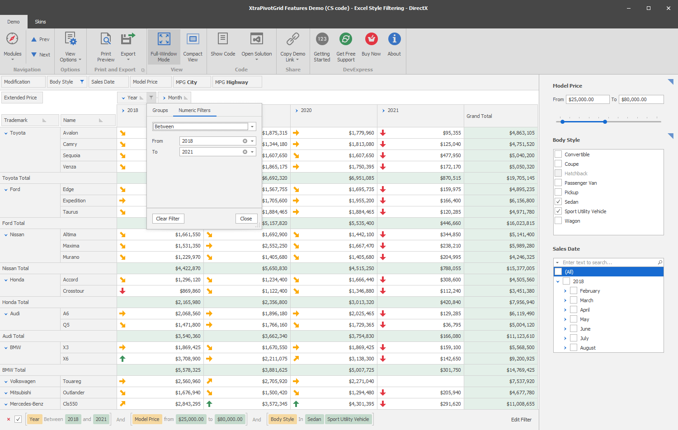This screenshot has width=678, height=430.
Task: Open the Between condition dropdown
Action: point(252,126)
